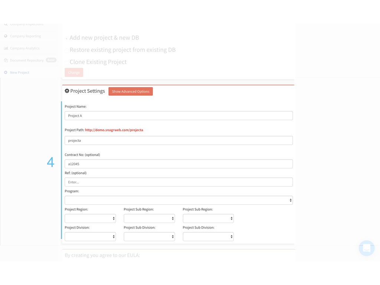Click the Ref optional input field
Image resolution: width=380 pixels, height=285 pixels.
pos(178,182)
